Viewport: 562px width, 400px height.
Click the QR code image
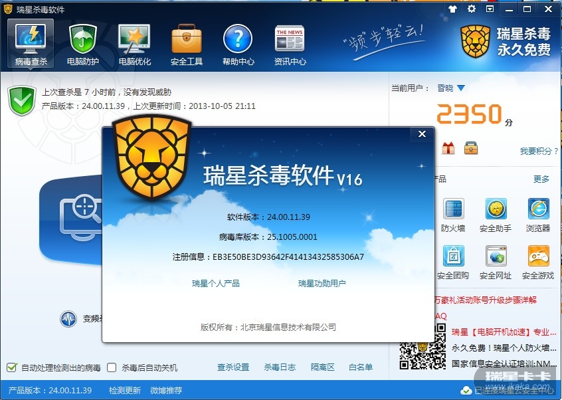[423, 347]
